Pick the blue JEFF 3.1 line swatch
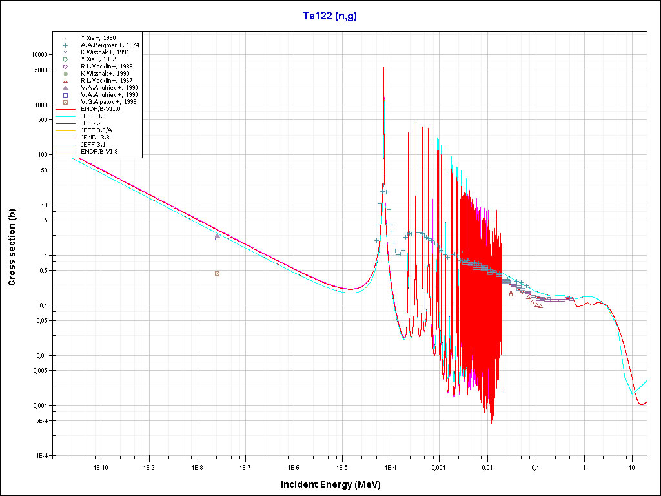661x496 pixels. (x=65, y=145)
